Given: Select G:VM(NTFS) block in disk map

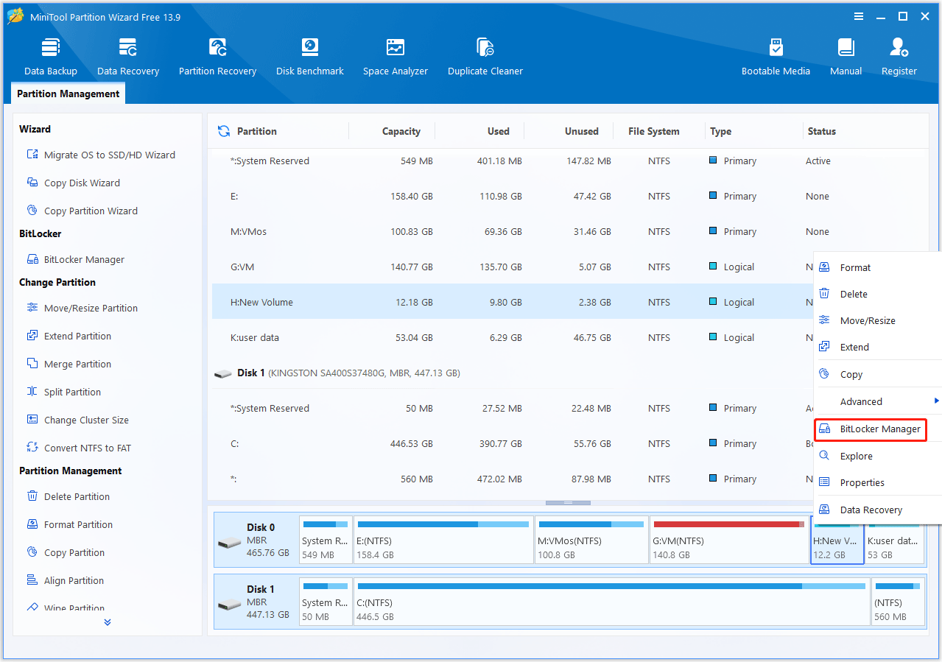Looking at the screenshot, I should click(729, 540).
